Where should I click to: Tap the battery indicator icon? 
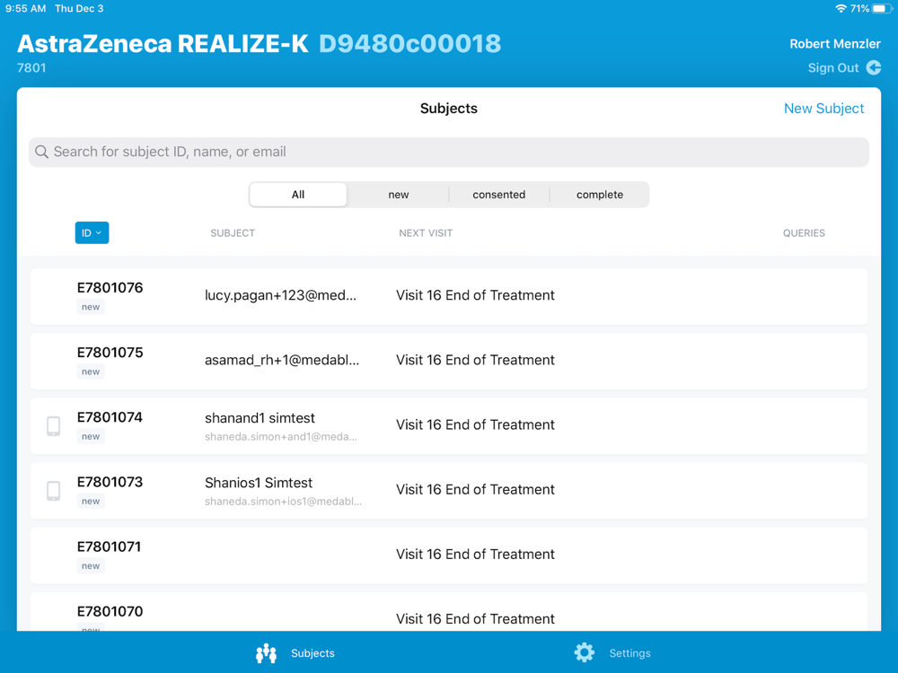882,9
